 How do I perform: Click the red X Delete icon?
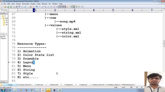click(33, 7)
